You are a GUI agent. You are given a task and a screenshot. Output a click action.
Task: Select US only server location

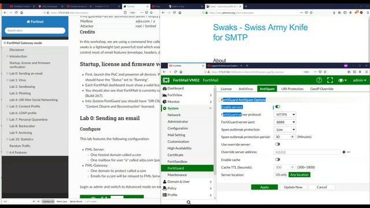click(x=281, y=174)
